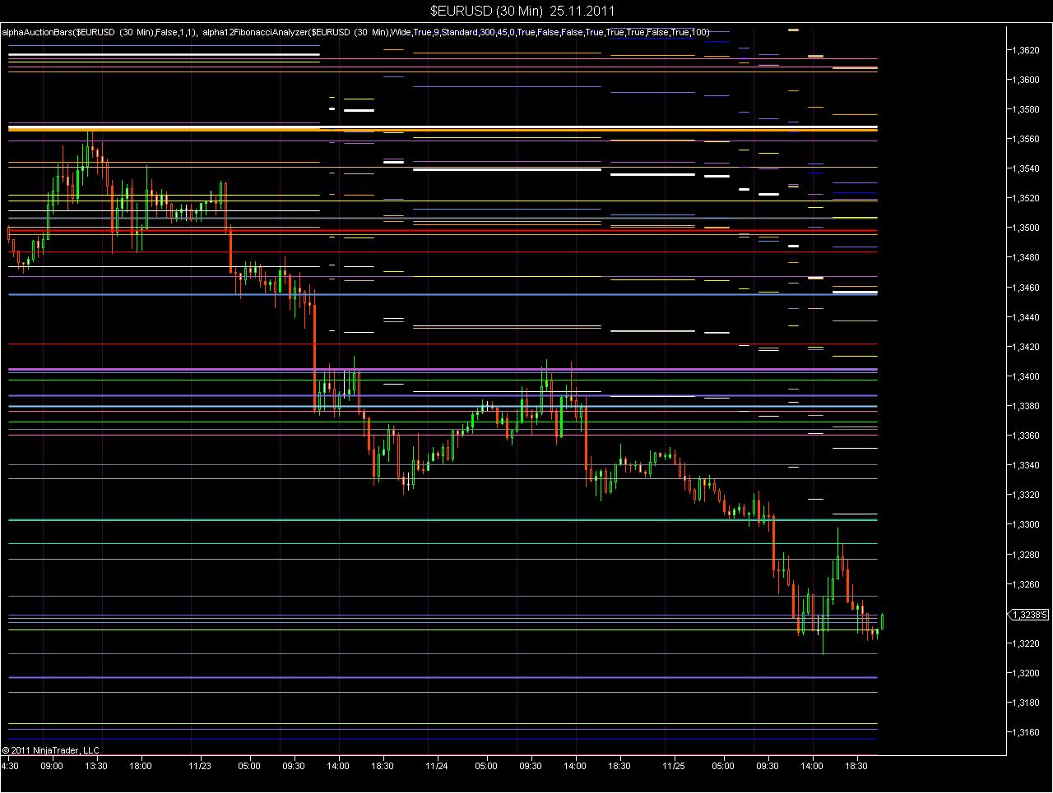Click the 1,3360 price axis label
The image size is (1053, 793).
click(x=1026, y=436)
